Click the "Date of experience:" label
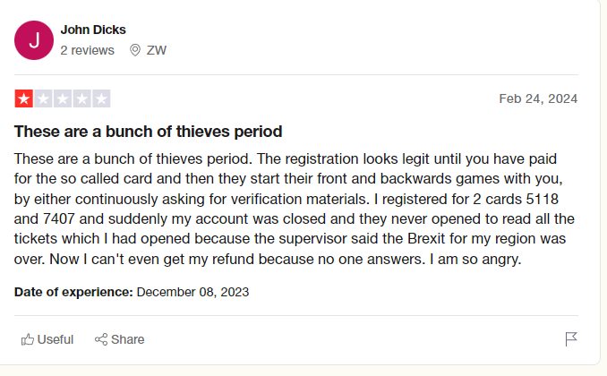Image resolution: width=607 pixels, height=376 pixels. pyautogui.click(x=73, y=292)
